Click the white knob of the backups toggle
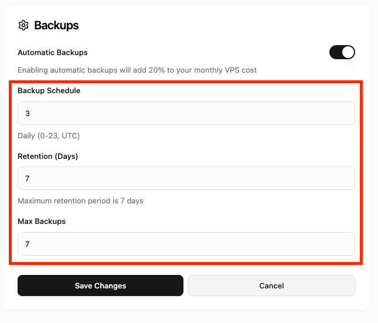Screen dimensions: 378x323 (x=348, y=52)
